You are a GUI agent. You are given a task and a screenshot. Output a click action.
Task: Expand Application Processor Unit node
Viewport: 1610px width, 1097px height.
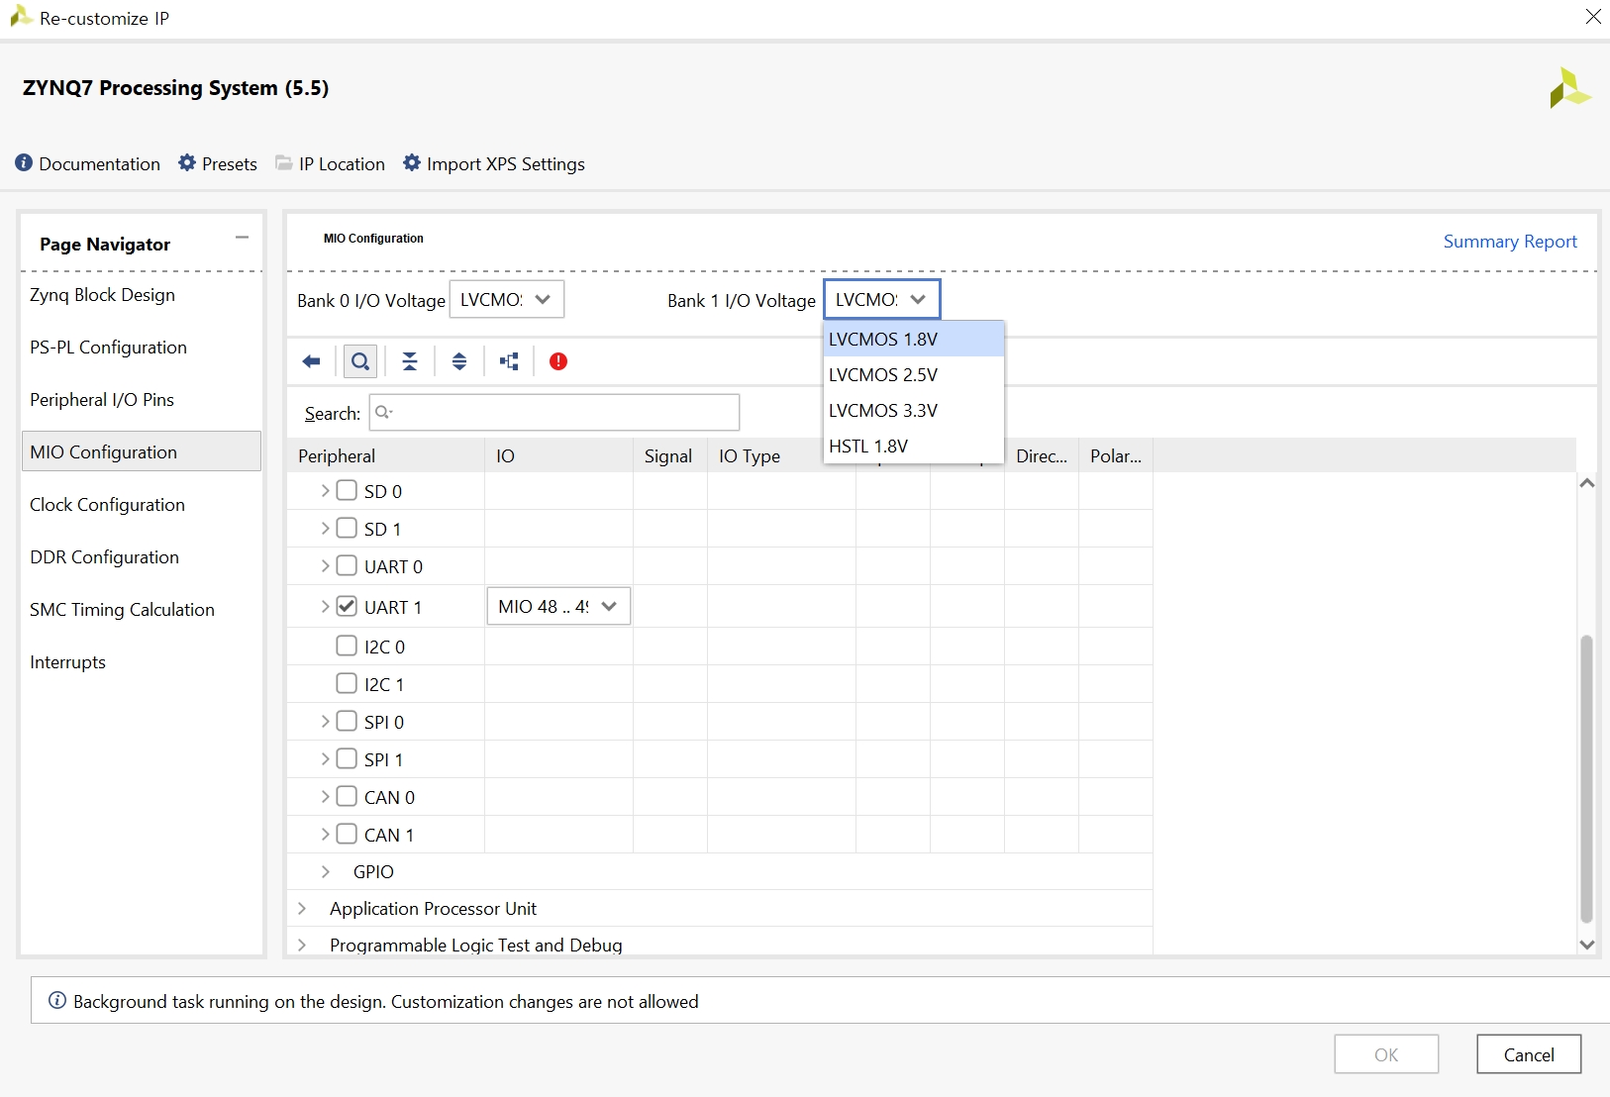coord(302,908)
